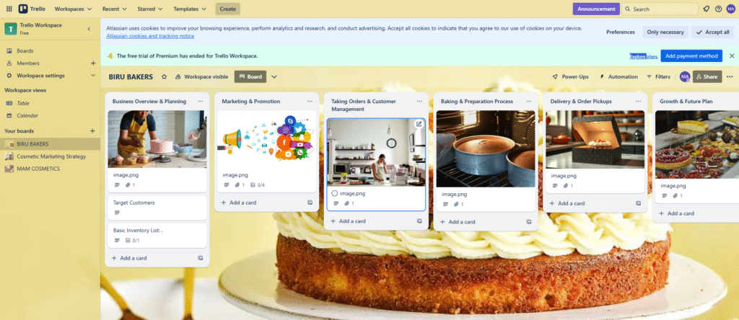Click the 0/4 checklist badge on Marketing card

(258, 185)
